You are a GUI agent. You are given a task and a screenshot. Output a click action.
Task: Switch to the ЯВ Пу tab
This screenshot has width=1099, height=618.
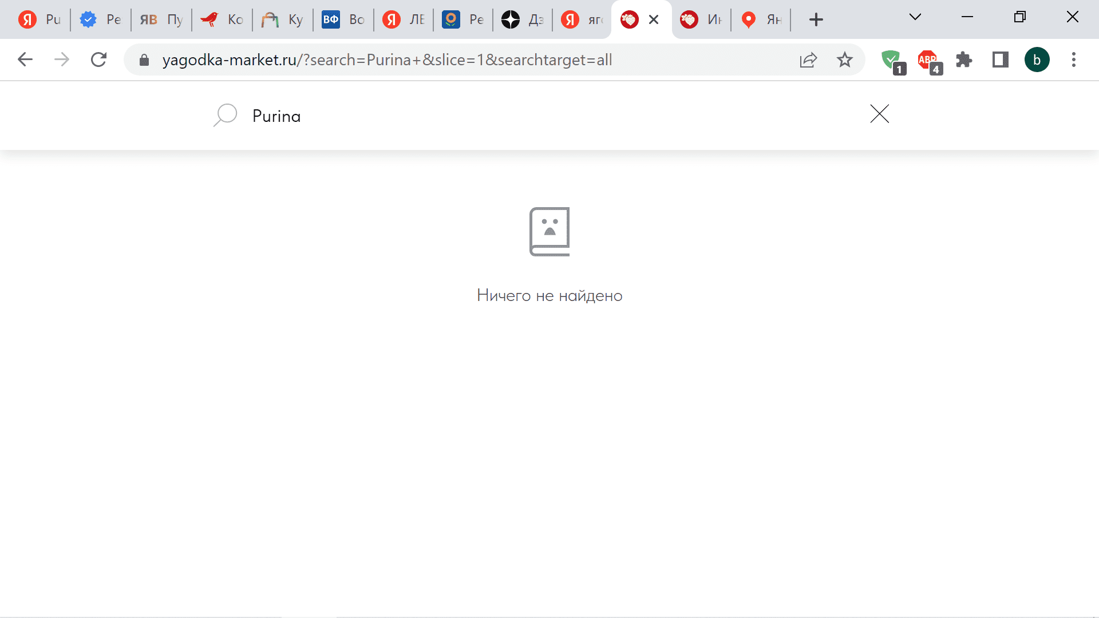161,19
